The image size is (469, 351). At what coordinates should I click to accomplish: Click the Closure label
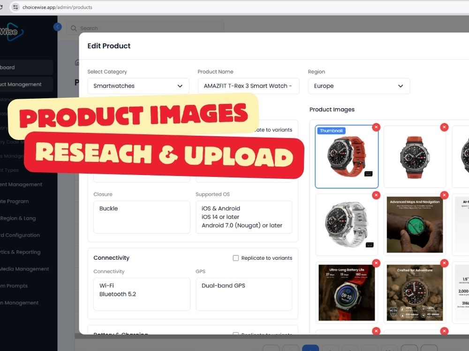coord(103,194)
